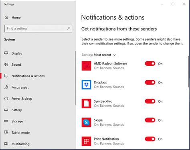Click the Dropbox app icon
This screenshot has width=190, height=150.
coord(86,85)
